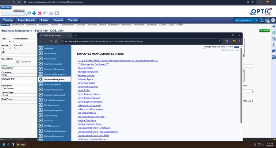276x148 pixels.
Task: Click the microphone icon on right sidebar
Action: 274,45
